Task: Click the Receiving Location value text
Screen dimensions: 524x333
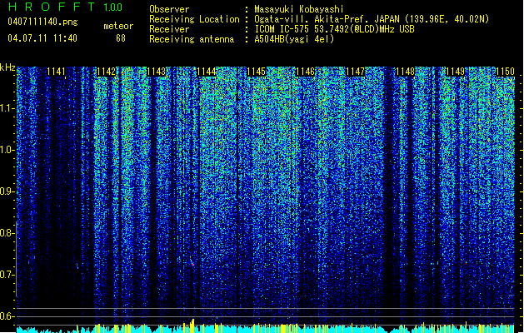Action: click(x=372, y=19)
